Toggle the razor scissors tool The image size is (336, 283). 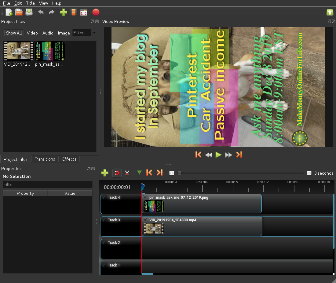[127, 173]
